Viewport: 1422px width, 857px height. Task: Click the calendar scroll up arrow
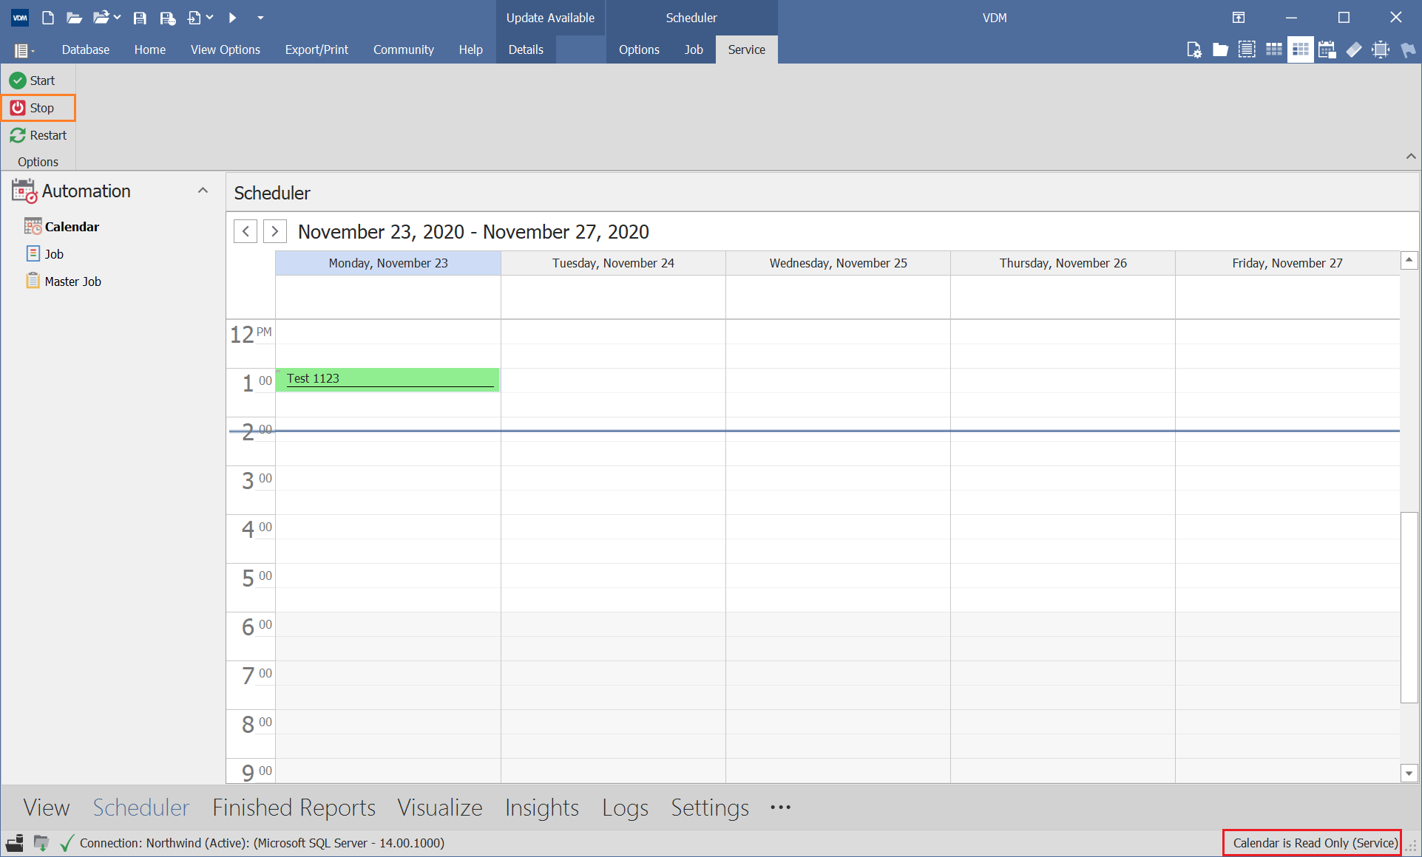[x=1409, y=260]
